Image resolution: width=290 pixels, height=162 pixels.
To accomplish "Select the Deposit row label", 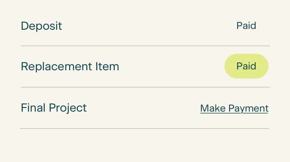I will [x=41, y=26].
